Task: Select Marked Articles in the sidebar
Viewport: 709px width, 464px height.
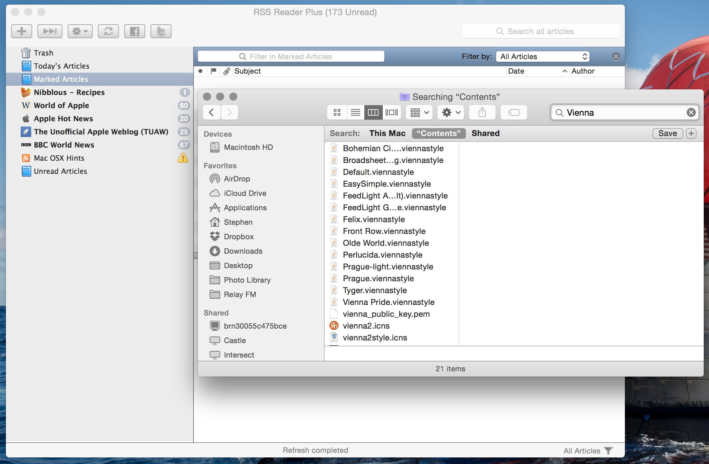Action: click(x=61, y=79)
